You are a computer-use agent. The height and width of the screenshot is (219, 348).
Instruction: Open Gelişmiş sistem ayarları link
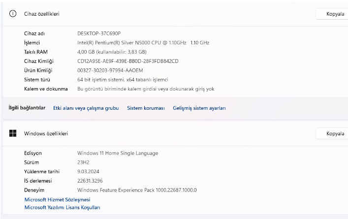tap(199, 108)
